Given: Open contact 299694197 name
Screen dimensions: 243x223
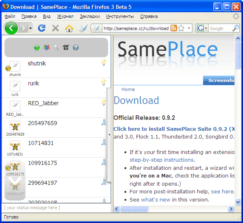Looking at the screenshot, I should [43, 183].
